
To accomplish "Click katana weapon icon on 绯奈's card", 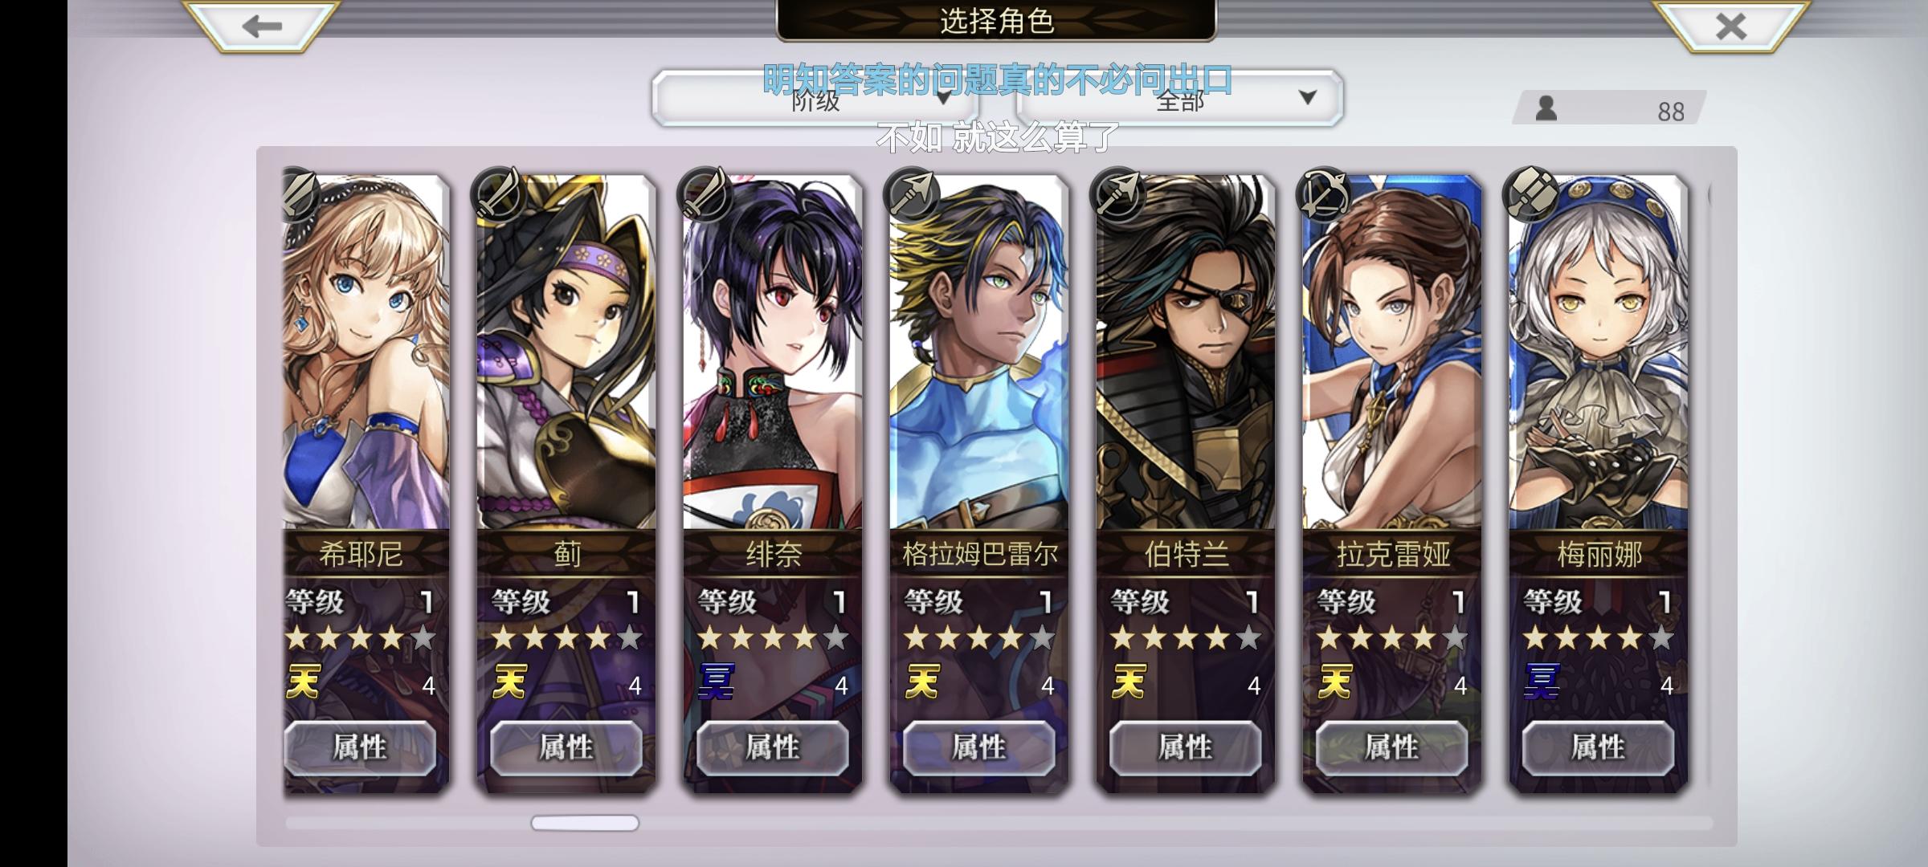I will tap(704, 193).
